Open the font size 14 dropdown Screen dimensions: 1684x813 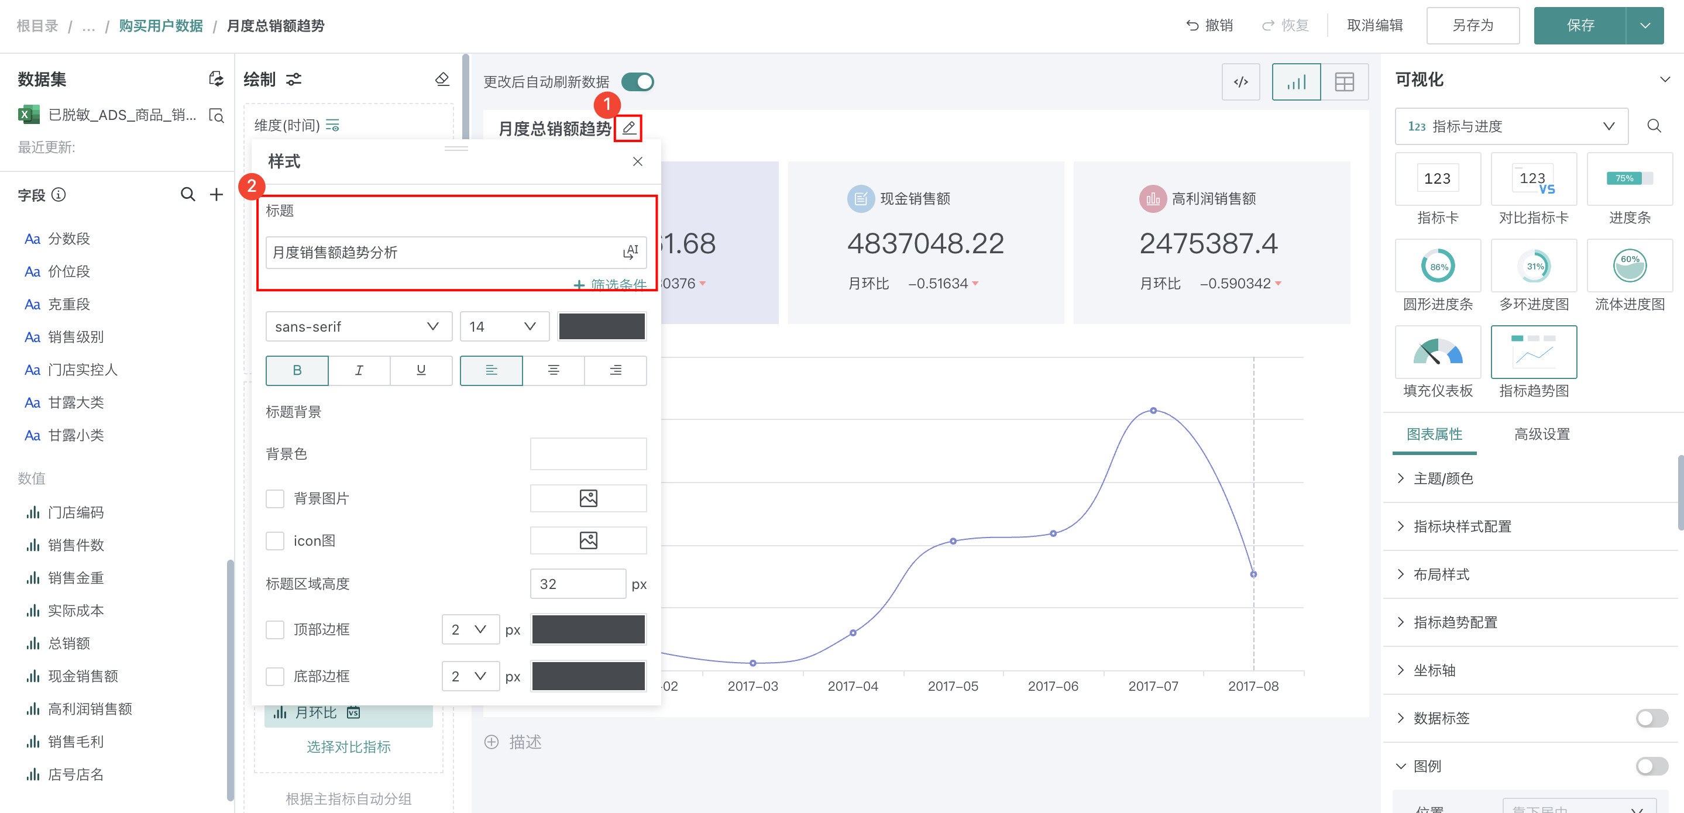503,326
